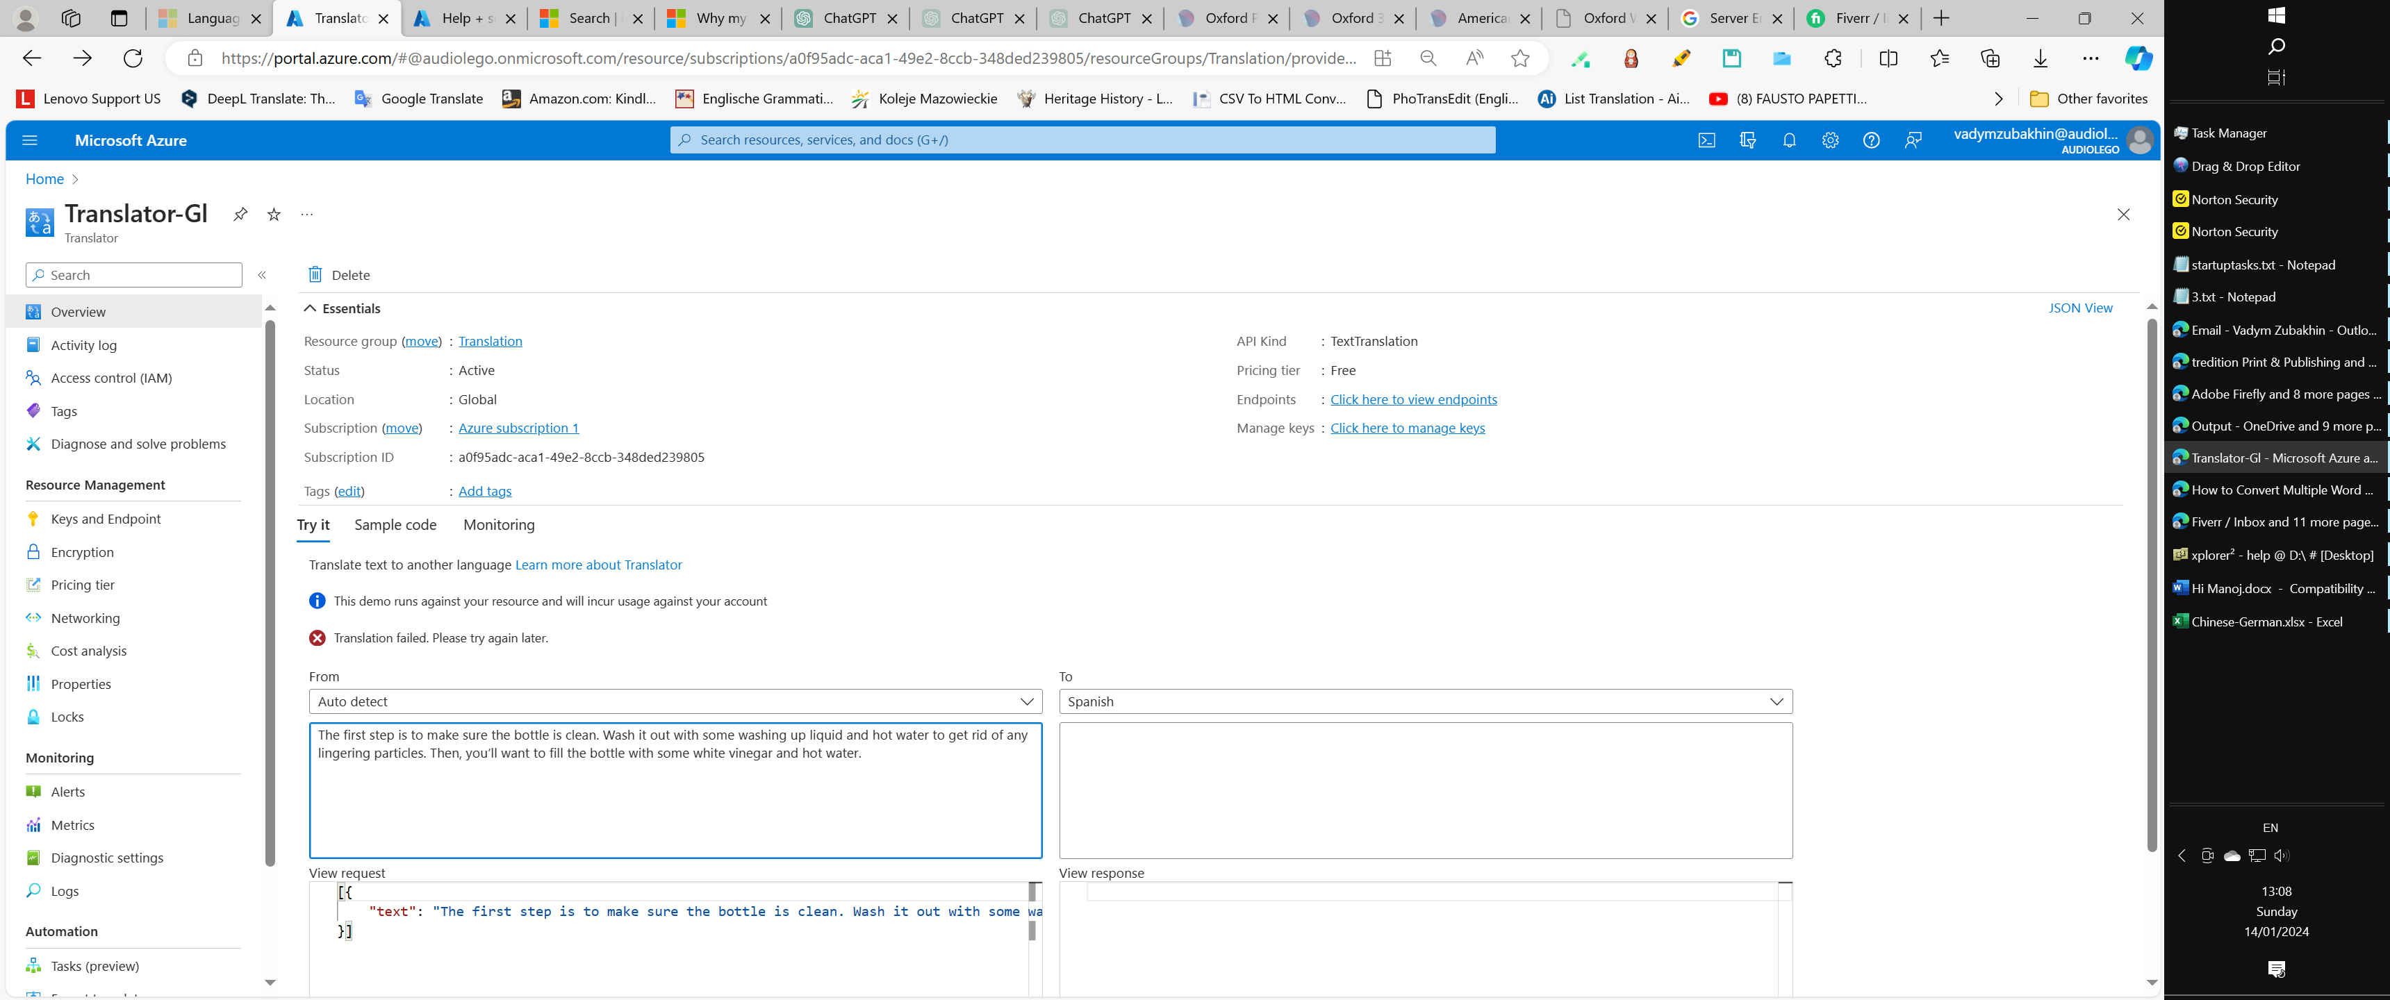Image resolution: width=2390 pixels, height=1000 pixels.
Task: Close the Translator-Gl blade
Action: pyautogui.click(x=2124, y=215)
